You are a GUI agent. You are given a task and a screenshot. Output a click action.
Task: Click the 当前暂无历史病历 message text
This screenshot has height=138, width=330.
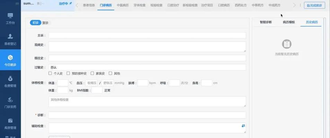287,54
